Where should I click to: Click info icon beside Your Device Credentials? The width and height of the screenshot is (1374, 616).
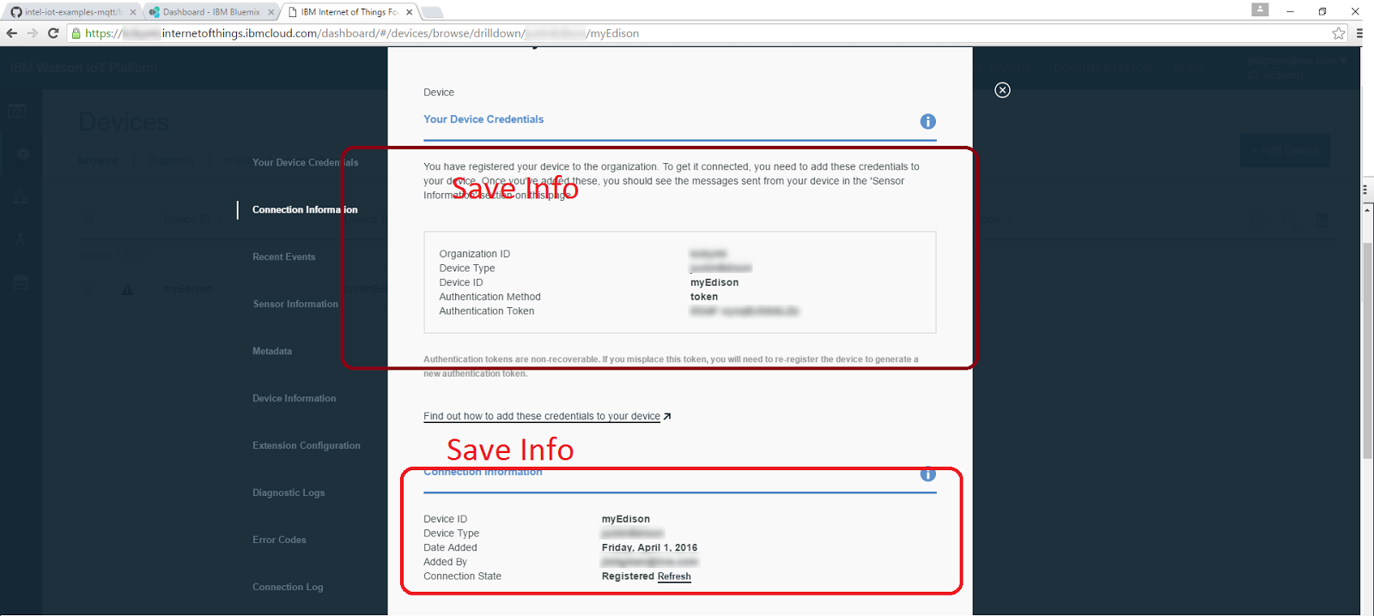click(927, 122)
